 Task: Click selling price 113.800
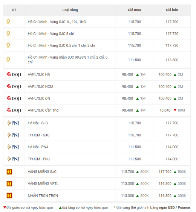pos(172,60)
